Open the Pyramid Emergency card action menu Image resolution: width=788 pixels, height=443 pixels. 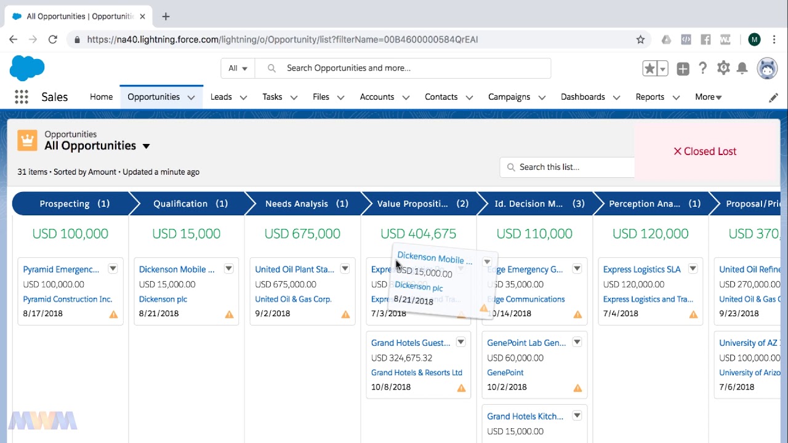(x=113, y=268)
